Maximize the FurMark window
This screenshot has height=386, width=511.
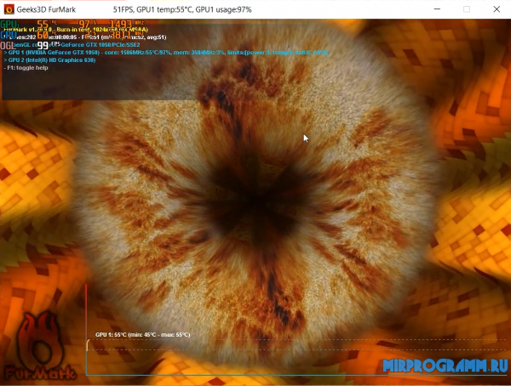(467, 9)
